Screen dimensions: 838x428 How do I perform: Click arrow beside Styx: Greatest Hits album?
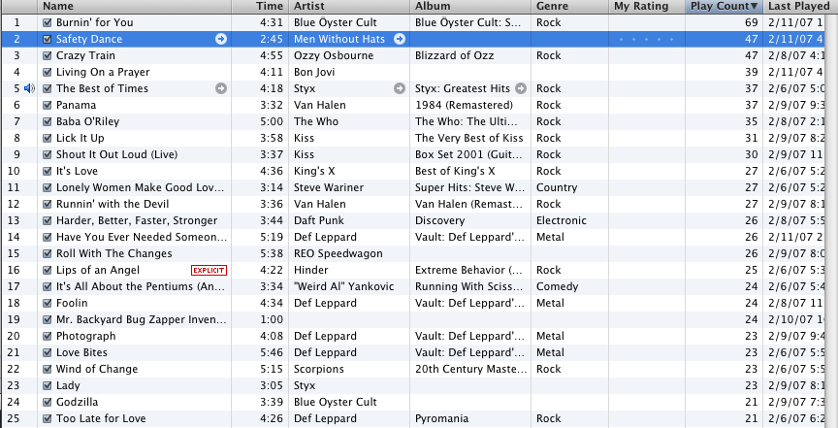point(521,89)
